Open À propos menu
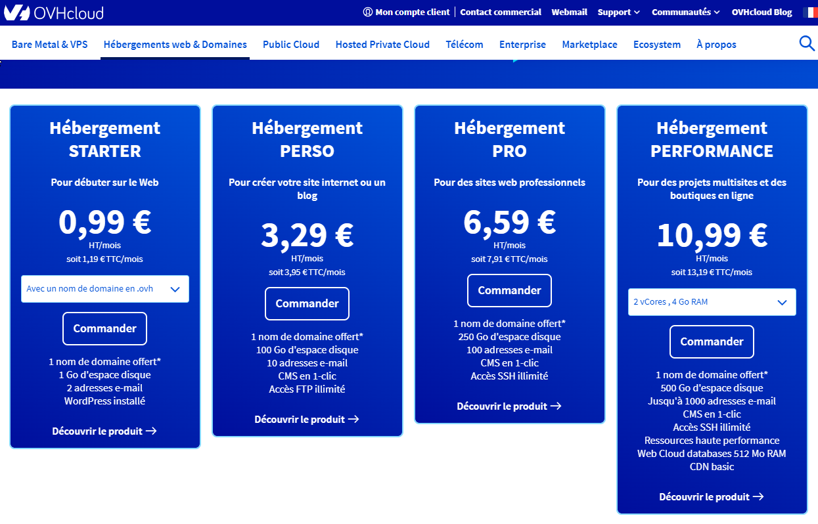Viewport: 818px width, 524px height. point(716,45)
